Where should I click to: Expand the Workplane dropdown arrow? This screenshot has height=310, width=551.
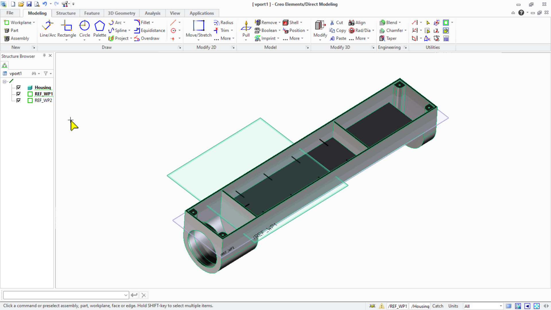34,22
